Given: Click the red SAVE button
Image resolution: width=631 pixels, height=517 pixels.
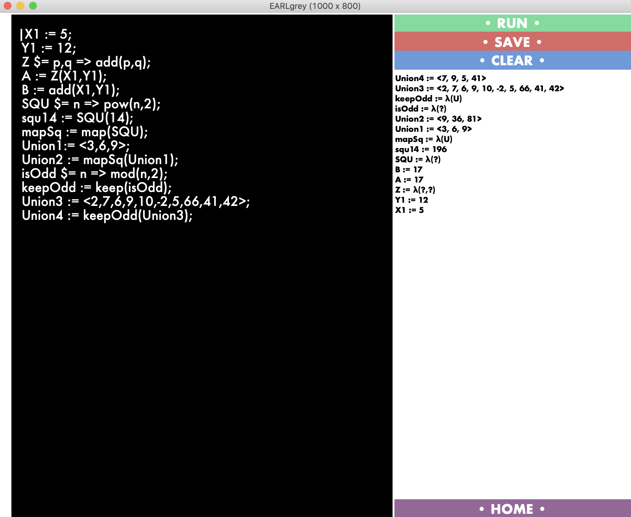Looking at the screenshot, I should (512, 41).
